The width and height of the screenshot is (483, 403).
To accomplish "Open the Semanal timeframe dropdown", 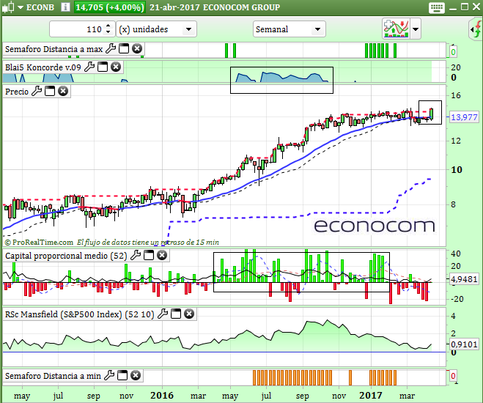I will tap(317, 29).
